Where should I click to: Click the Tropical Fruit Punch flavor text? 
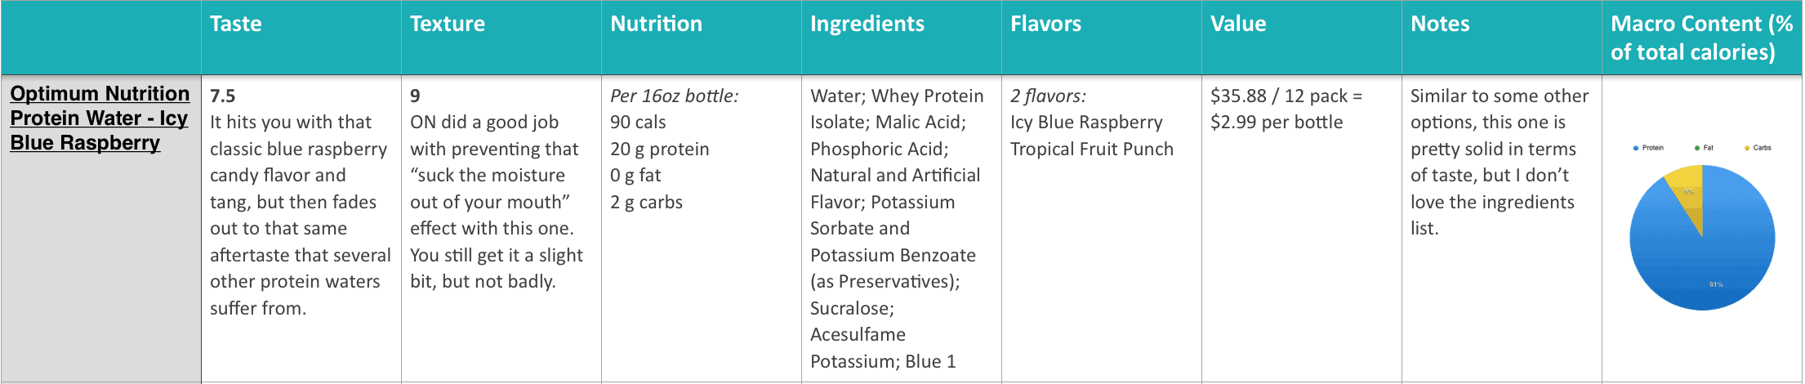coord(1092,149)
